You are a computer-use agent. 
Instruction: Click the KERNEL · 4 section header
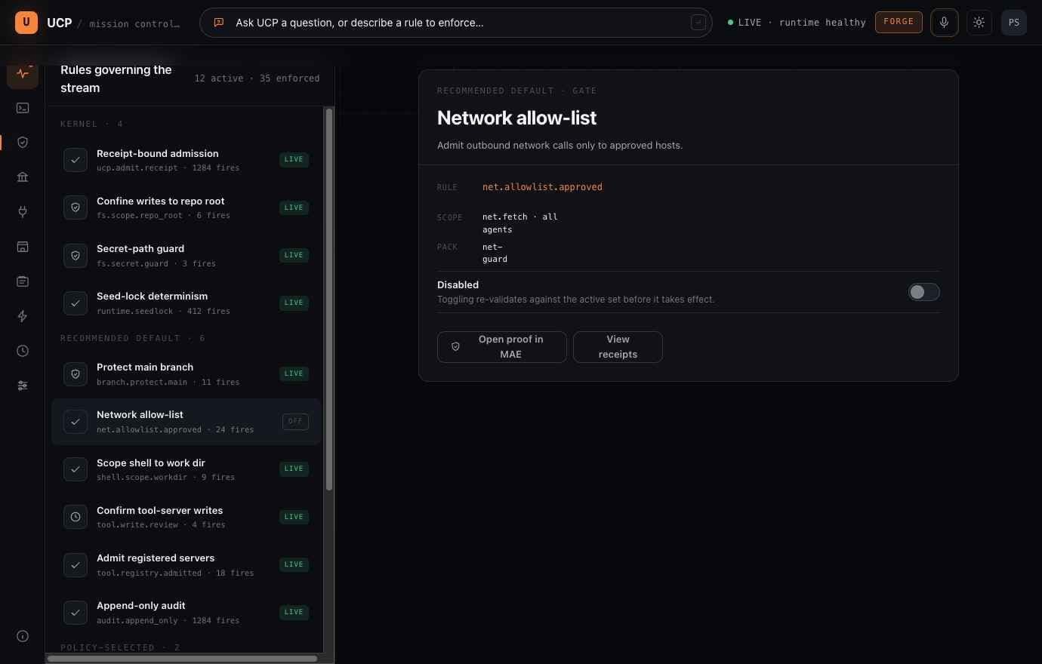[91, 124]
